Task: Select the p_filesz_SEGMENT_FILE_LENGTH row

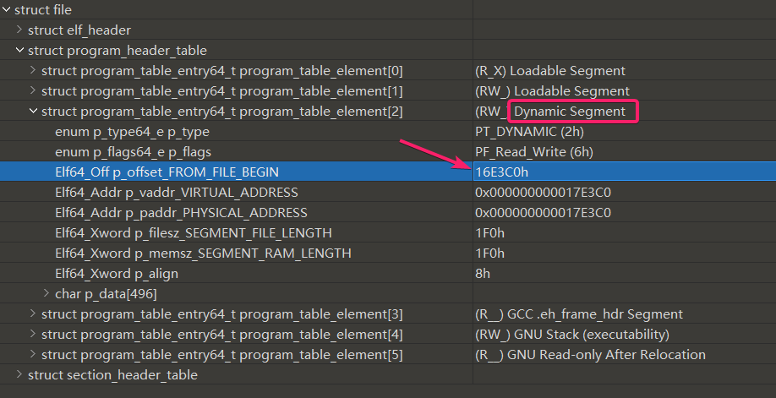Action: (x=193, y=233)
